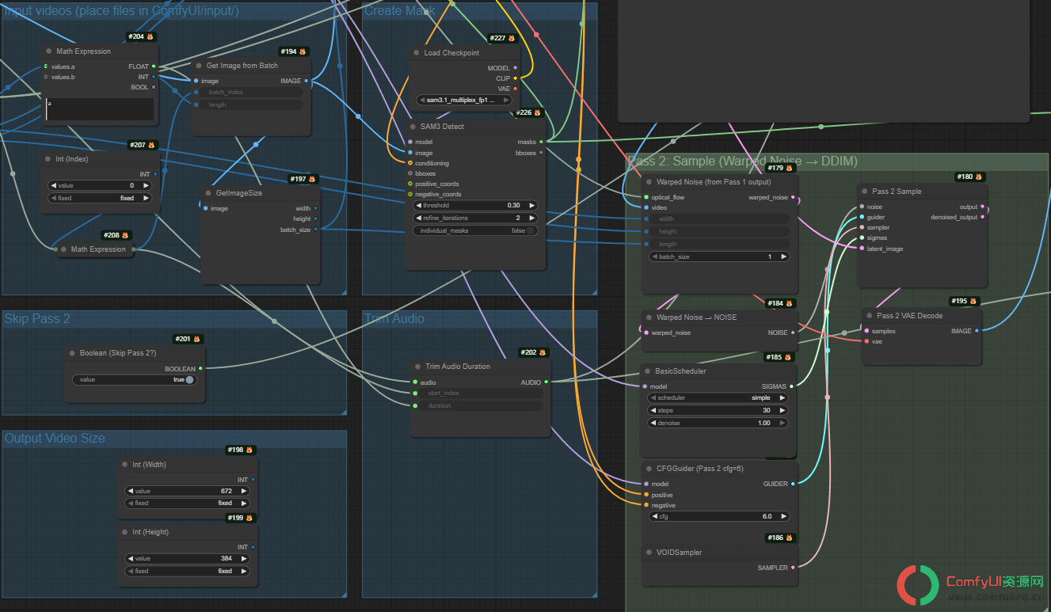Viewport: 1051px width, 612px height.
Task: Collapse the Warped Noise (from Pass 1 output) dot
Action: [649, 182]
